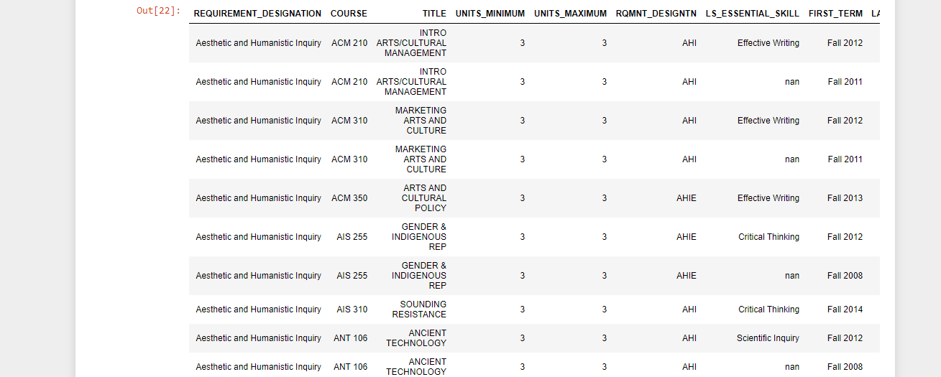Screen dimensions: 941x377
Task: Select the AIS 310 course cell
Action: [x=352, y=309]
